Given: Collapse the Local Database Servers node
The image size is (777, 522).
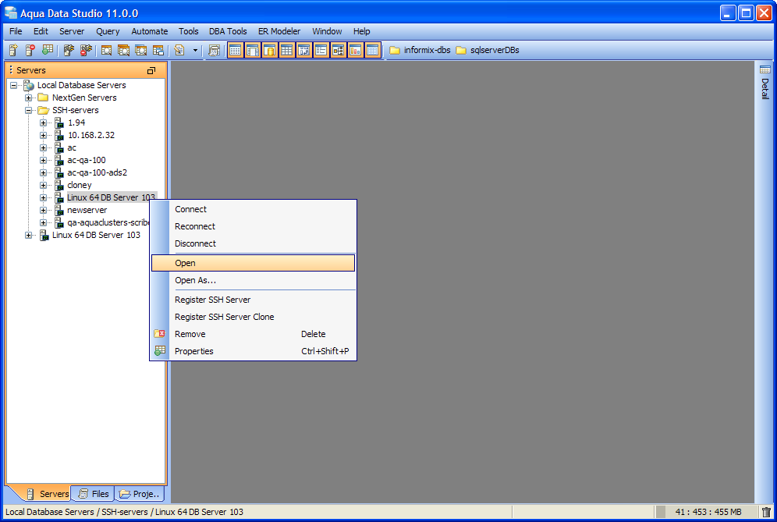Looking at the screenshot, I should click(13, 85).
